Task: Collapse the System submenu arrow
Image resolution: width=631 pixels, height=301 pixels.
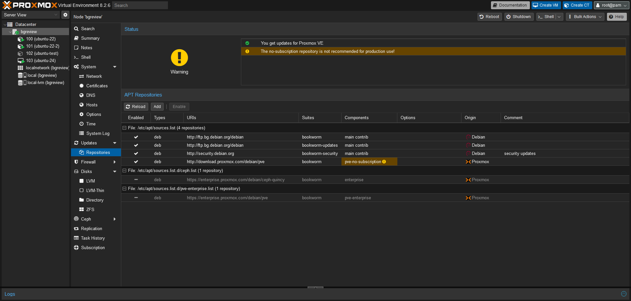Action: coord(115,67)
